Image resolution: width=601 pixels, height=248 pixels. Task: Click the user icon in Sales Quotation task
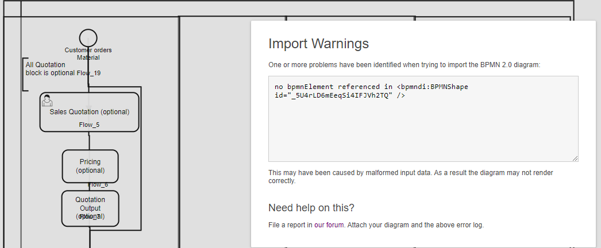(x=47, y=100)
